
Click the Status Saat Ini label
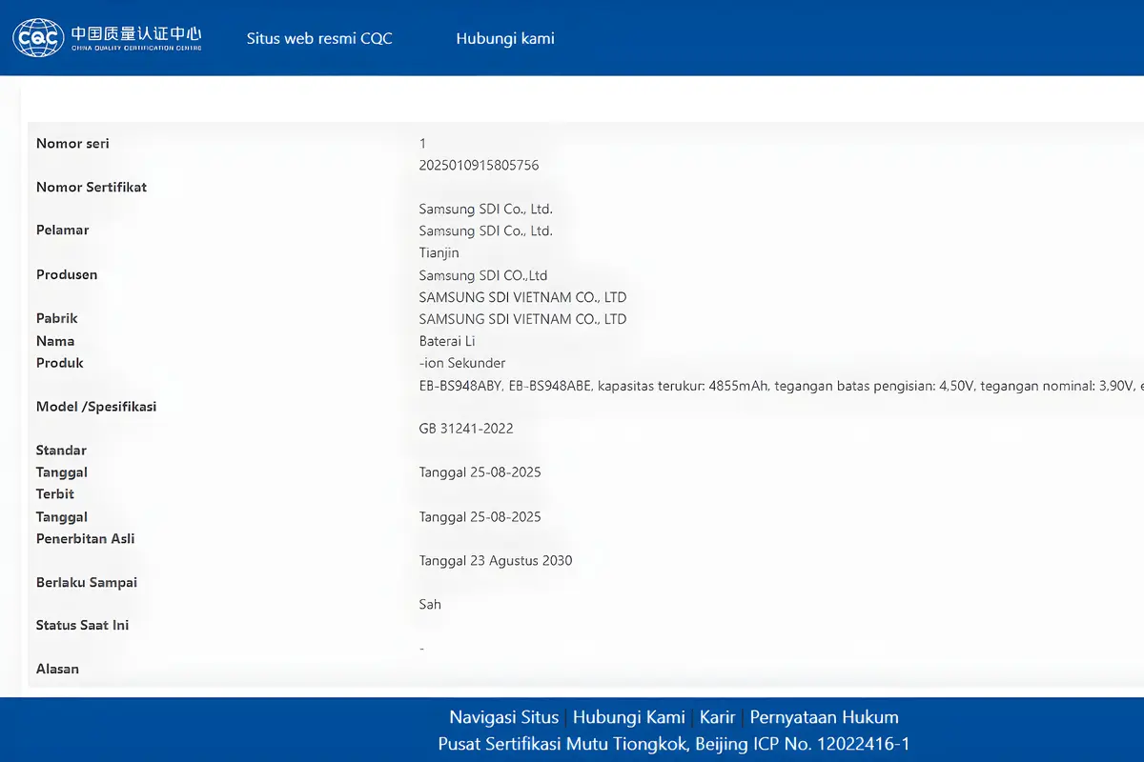tap(83, 625)
